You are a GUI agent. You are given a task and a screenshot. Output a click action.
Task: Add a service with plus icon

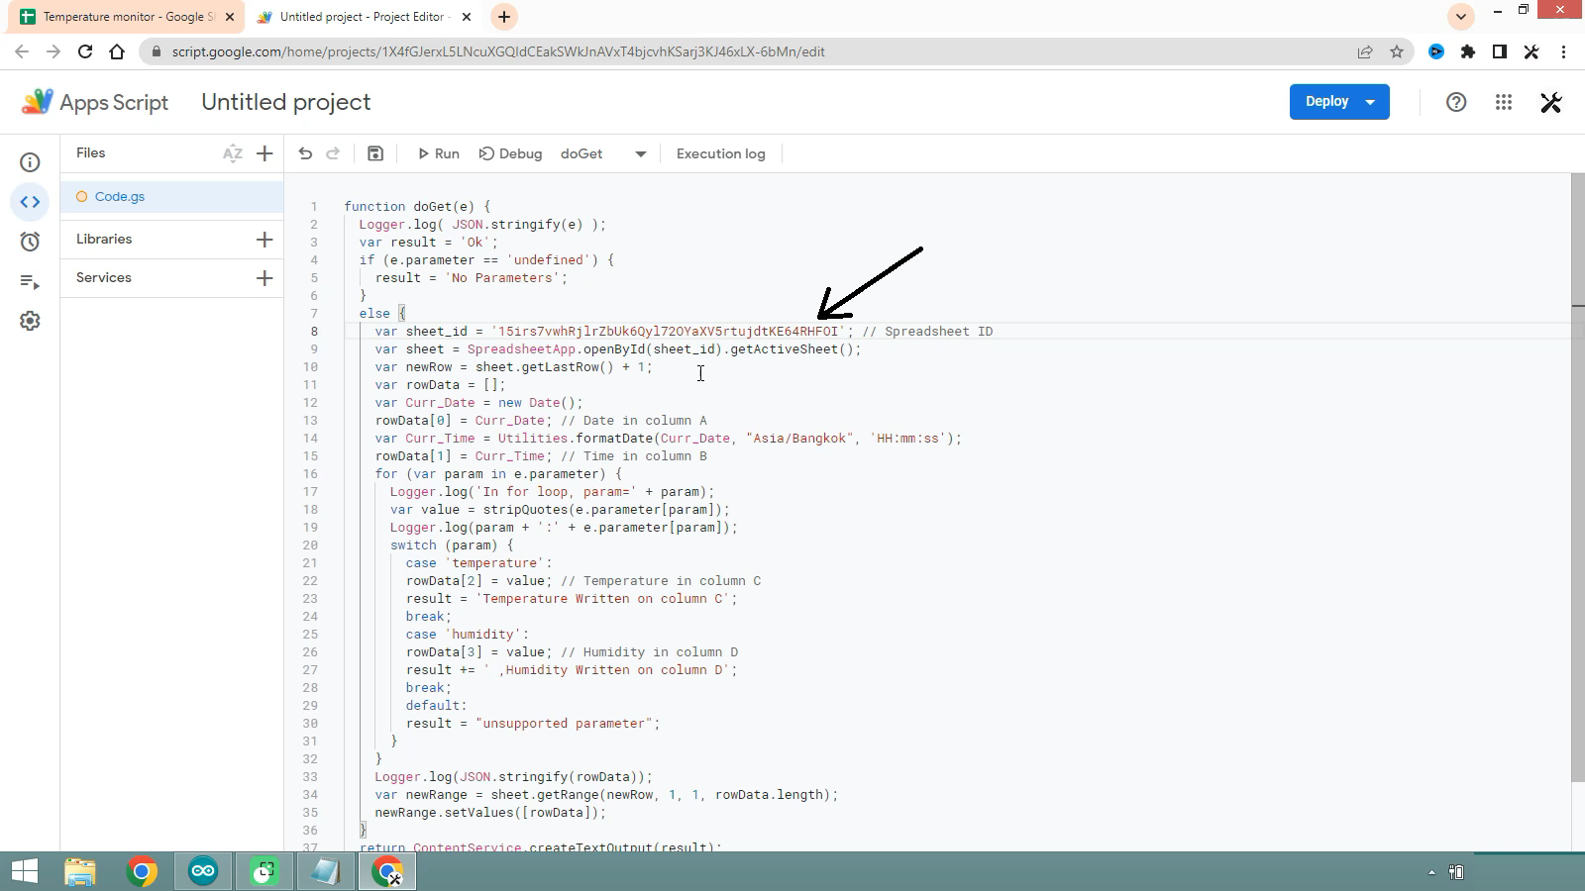pyautogui.click(x=264, y=278)
